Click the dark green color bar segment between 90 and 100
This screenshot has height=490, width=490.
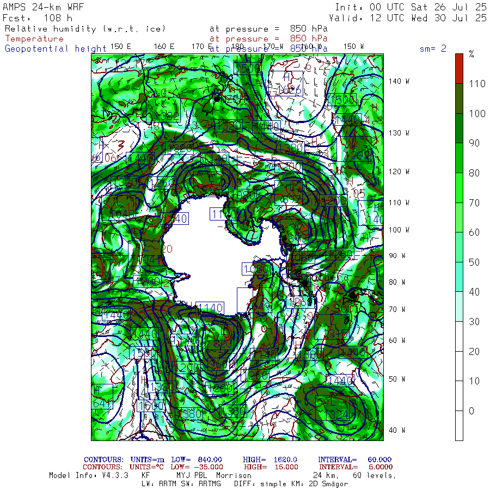pyautogui.click(x=459, y=128)
